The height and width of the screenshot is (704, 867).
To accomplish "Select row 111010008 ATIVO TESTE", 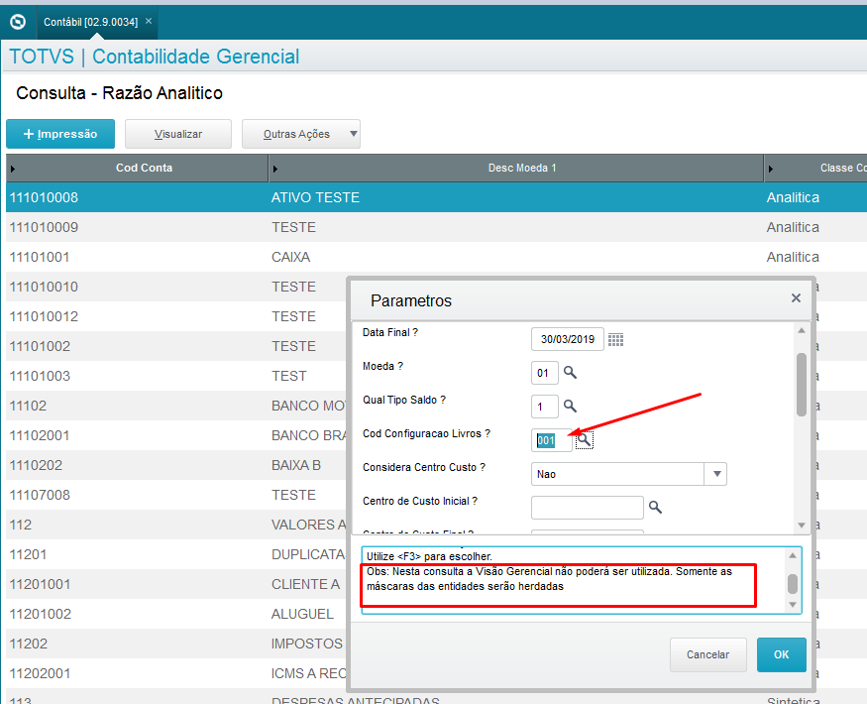I will pos(436,197).
